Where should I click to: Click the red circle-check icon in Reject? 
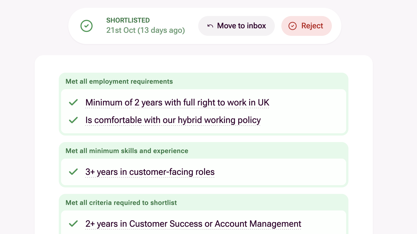[292, 26]
